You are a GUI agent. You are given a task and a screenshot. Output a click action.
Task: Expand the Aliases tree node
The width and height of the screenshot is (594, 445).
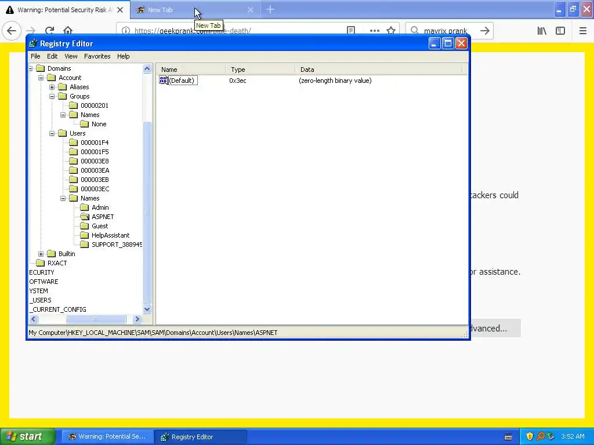click(52, 87)
